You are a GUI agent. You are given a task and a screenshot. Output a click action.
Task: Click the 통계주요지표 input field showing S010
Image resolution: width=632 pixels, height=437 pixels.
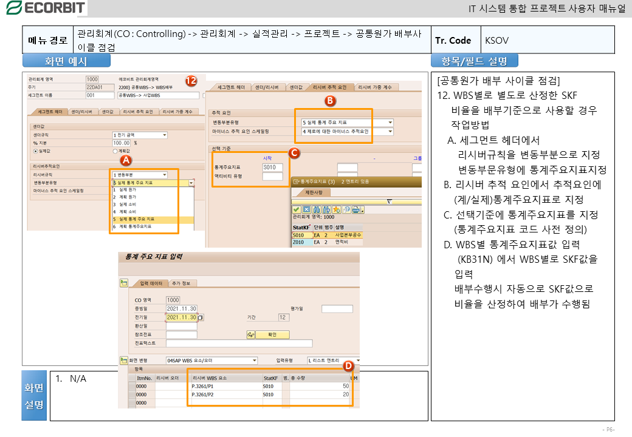272,167
